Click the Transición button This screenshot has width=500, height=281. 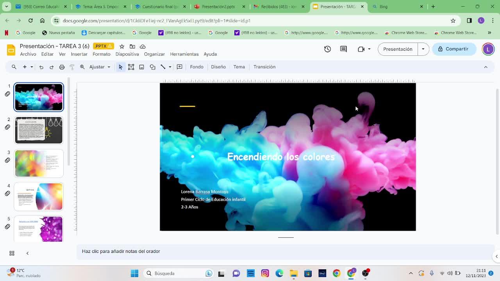tap(264, 67)
